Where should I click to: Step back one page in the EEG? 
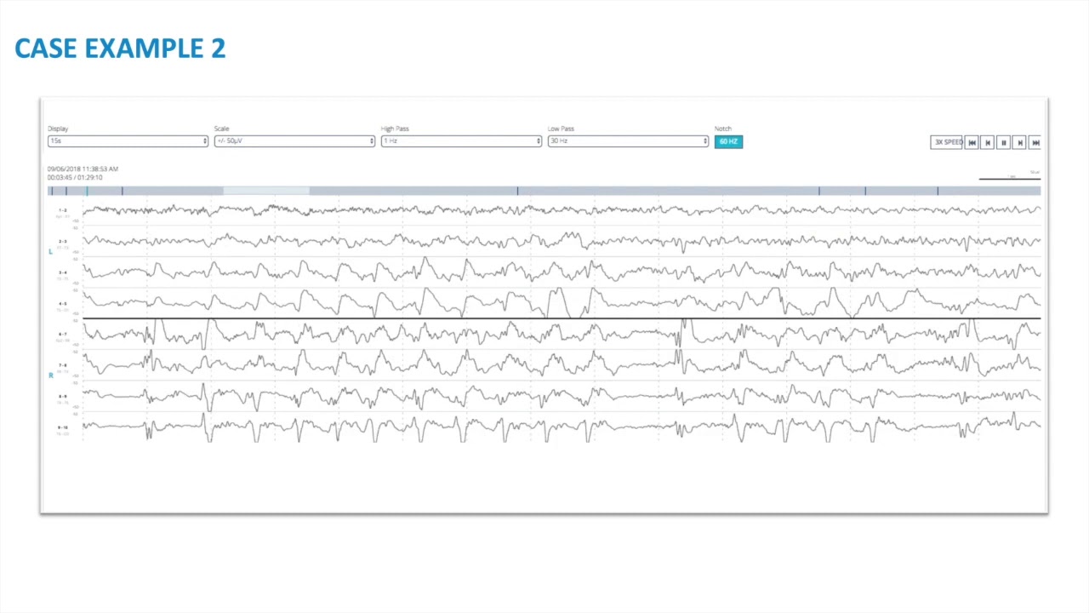point(988,142)
